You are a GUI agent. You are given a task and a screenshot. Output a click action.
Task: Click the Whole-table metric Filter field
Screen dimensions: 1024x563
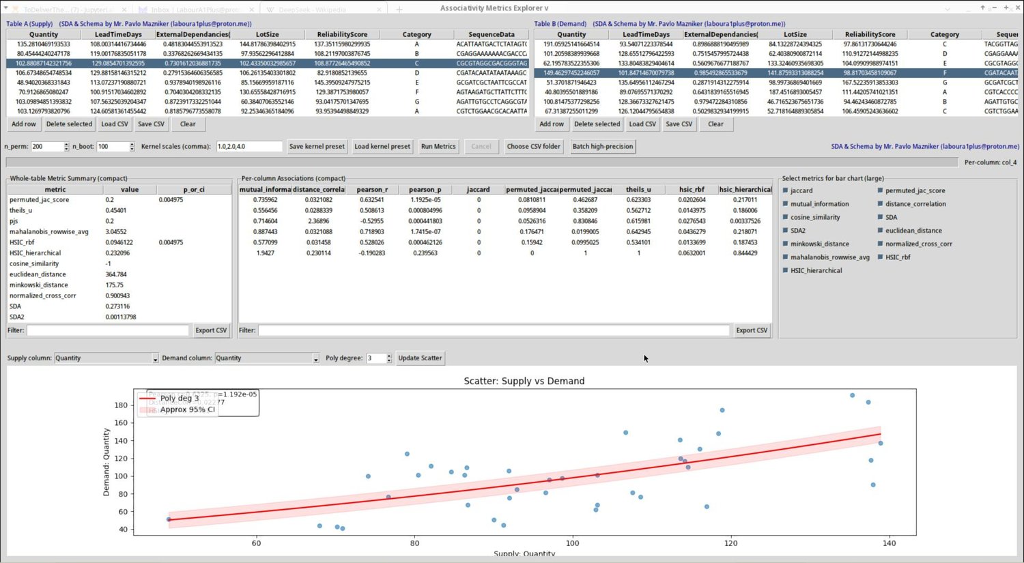click(x=108, y=330)
